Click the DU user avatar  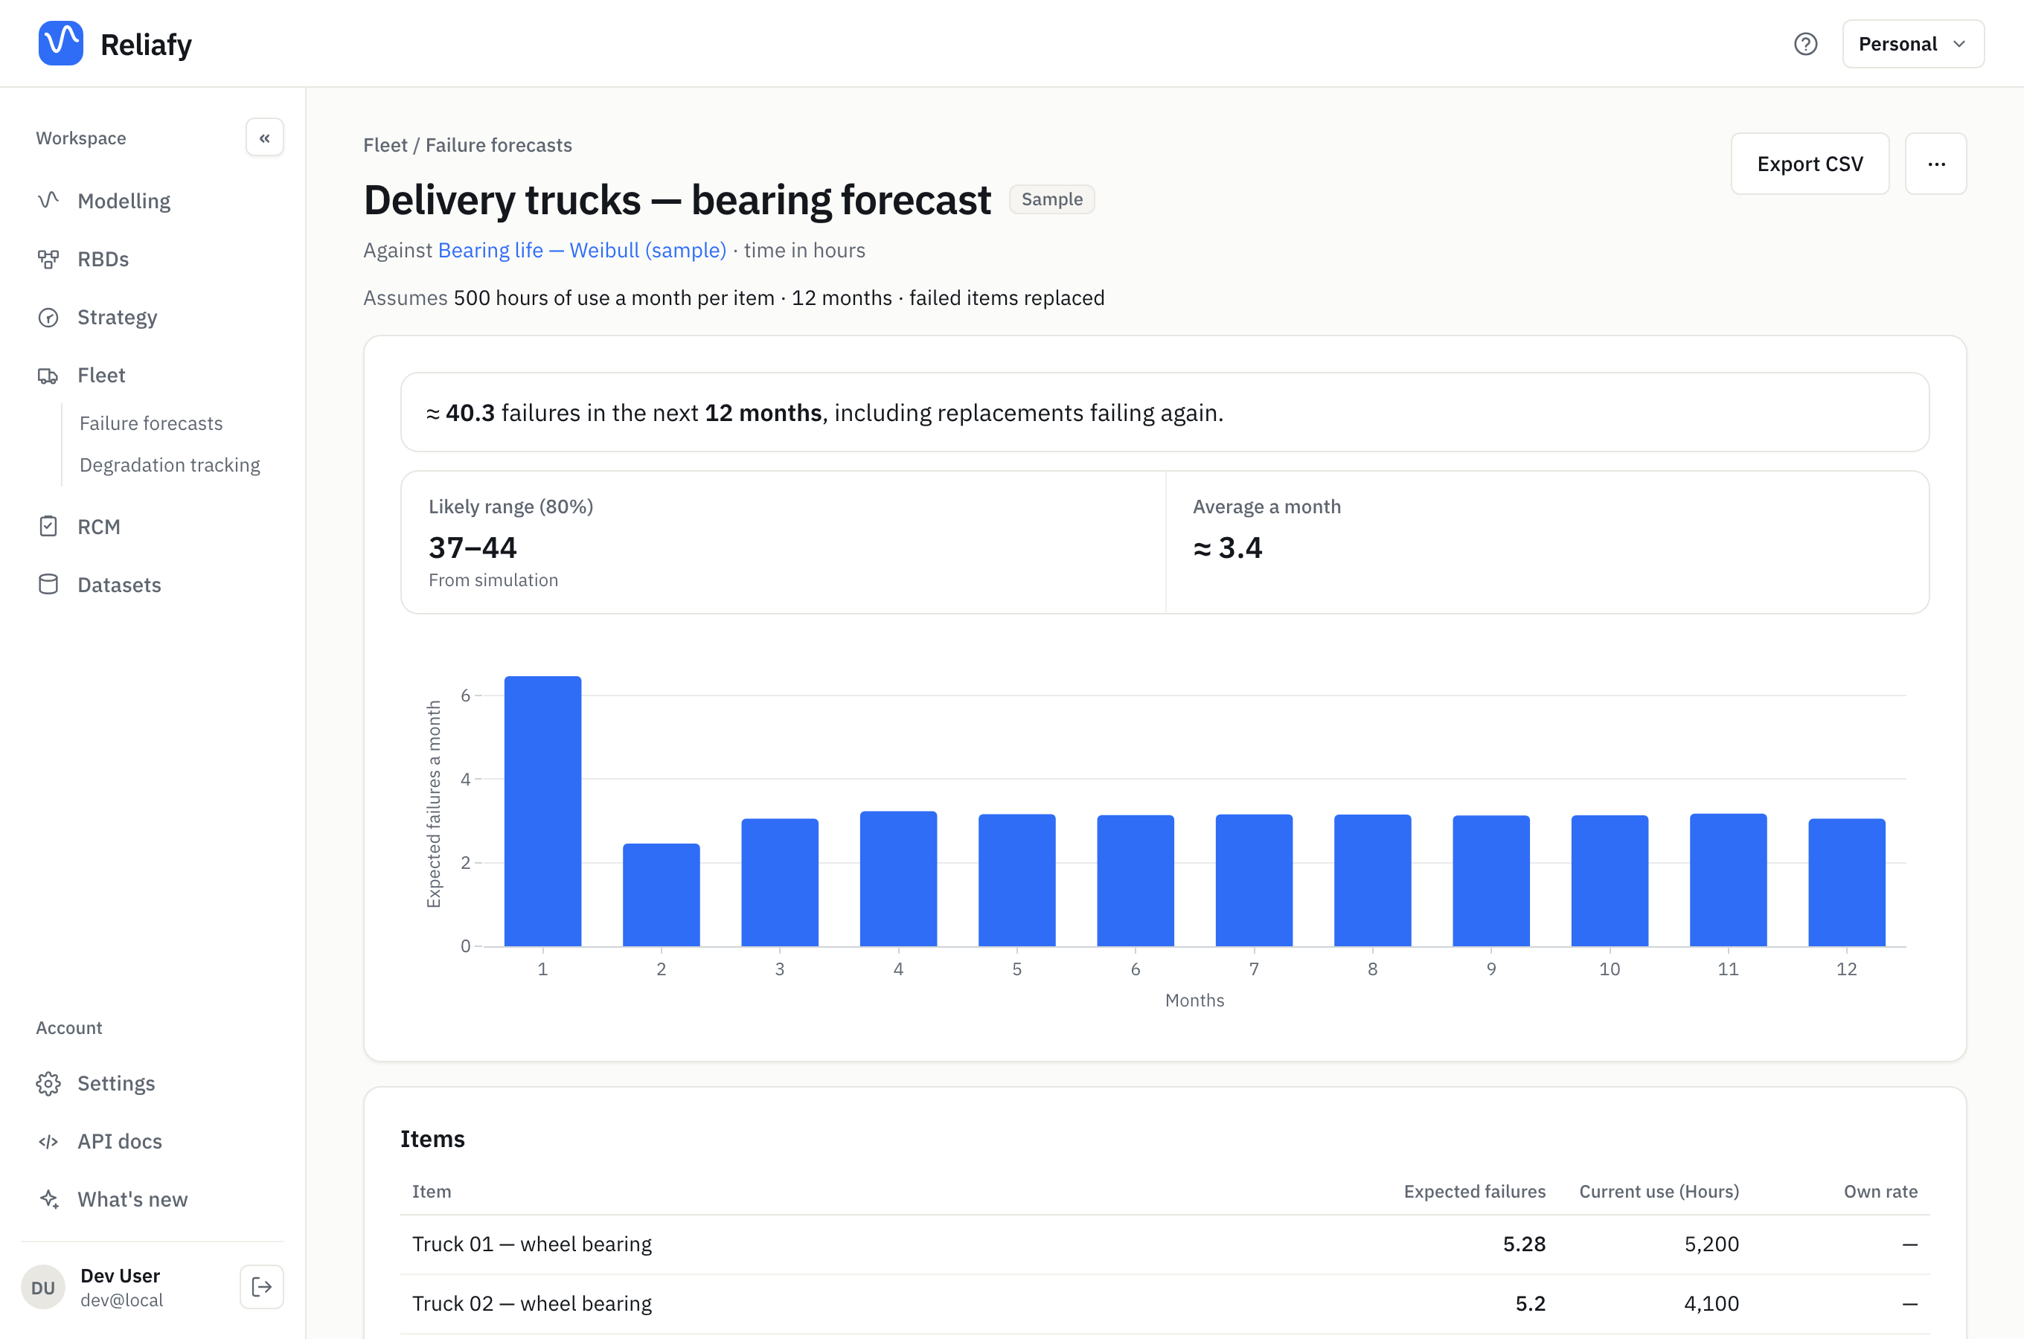click(x=42, y=1287)
